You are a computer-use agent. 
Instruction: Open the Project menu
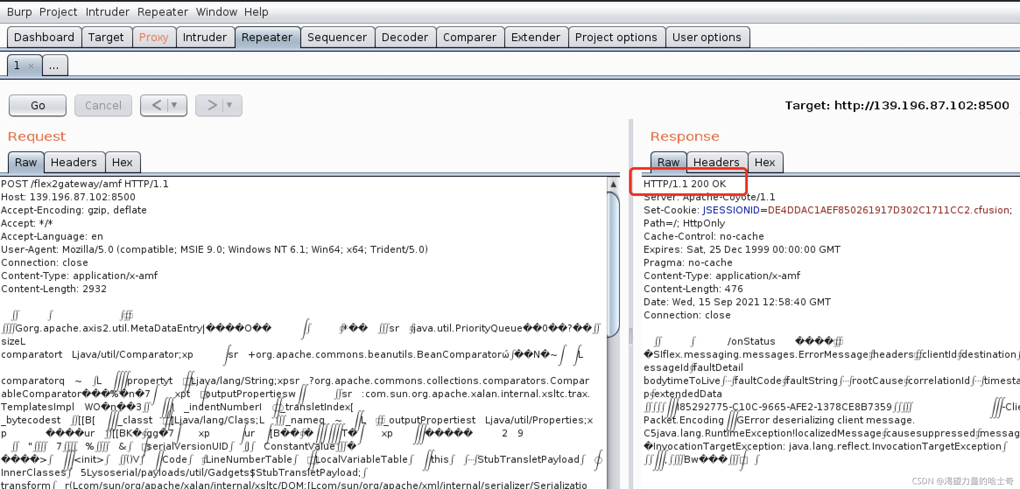pyautogui.click(x=58, y=12)
